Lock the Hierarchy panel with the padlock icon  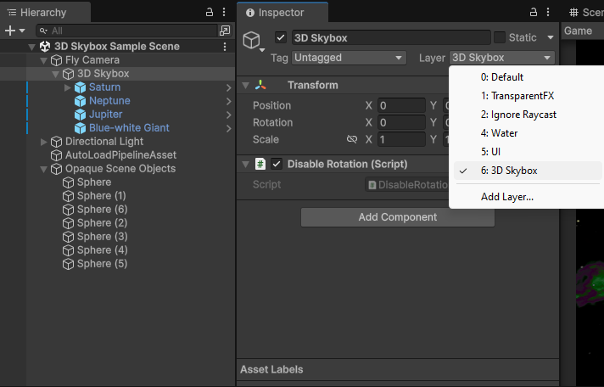[210, 13]
